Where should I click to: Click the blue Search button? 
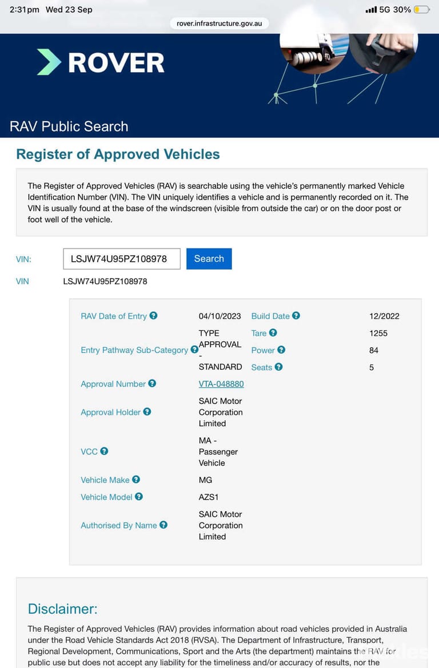[209, 259]
